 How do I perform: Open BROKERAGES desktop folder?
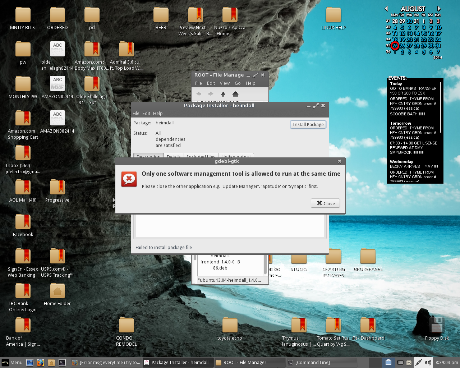coord(368,260)
